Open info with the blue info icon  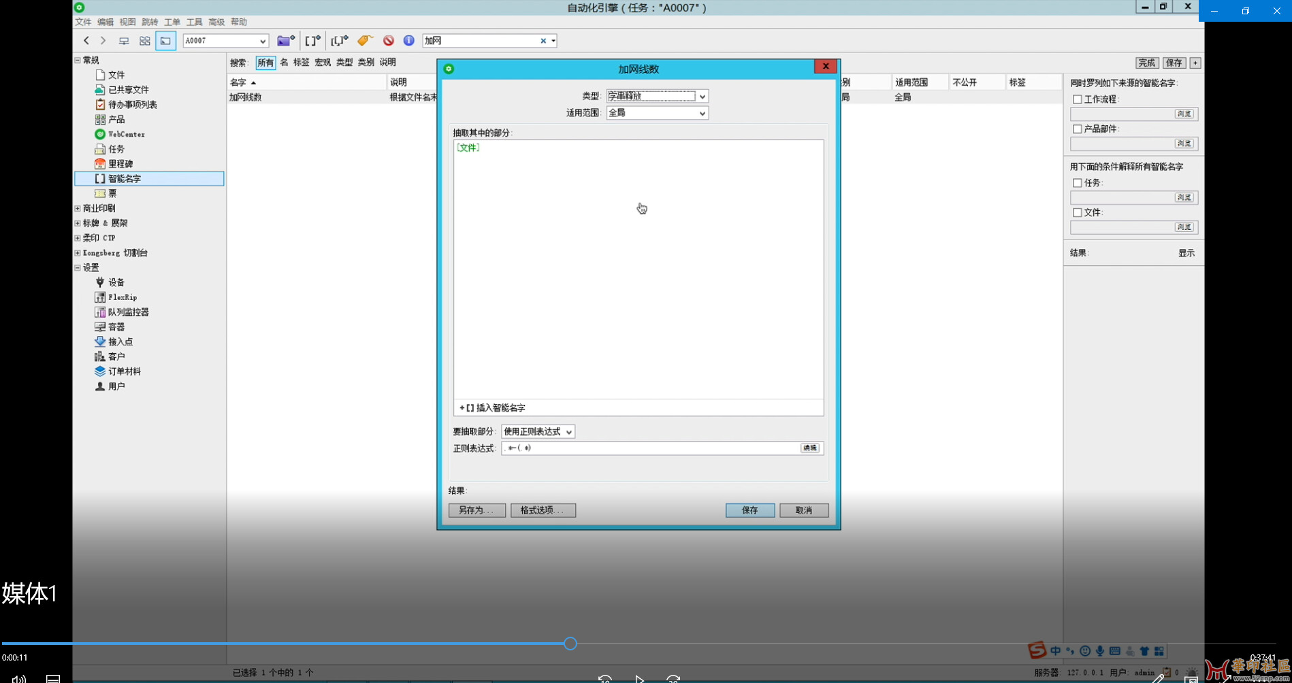coord(409,41)
